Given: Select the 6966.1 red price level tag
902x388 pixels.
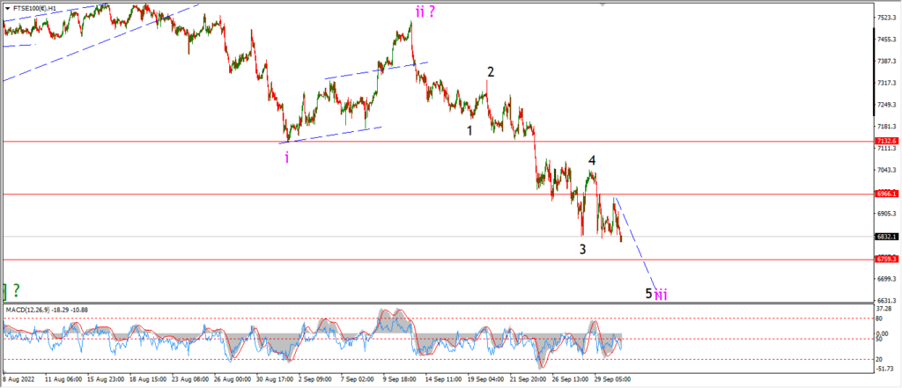Looking at the screenshot, I should point(886,194).
